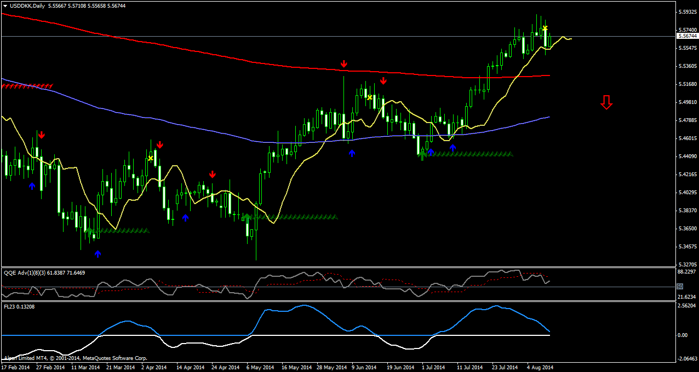This screenshot has height=372, width=699.
Task: Click the 17 Feb 2014 date label
Action: click(x=15, y=368)
